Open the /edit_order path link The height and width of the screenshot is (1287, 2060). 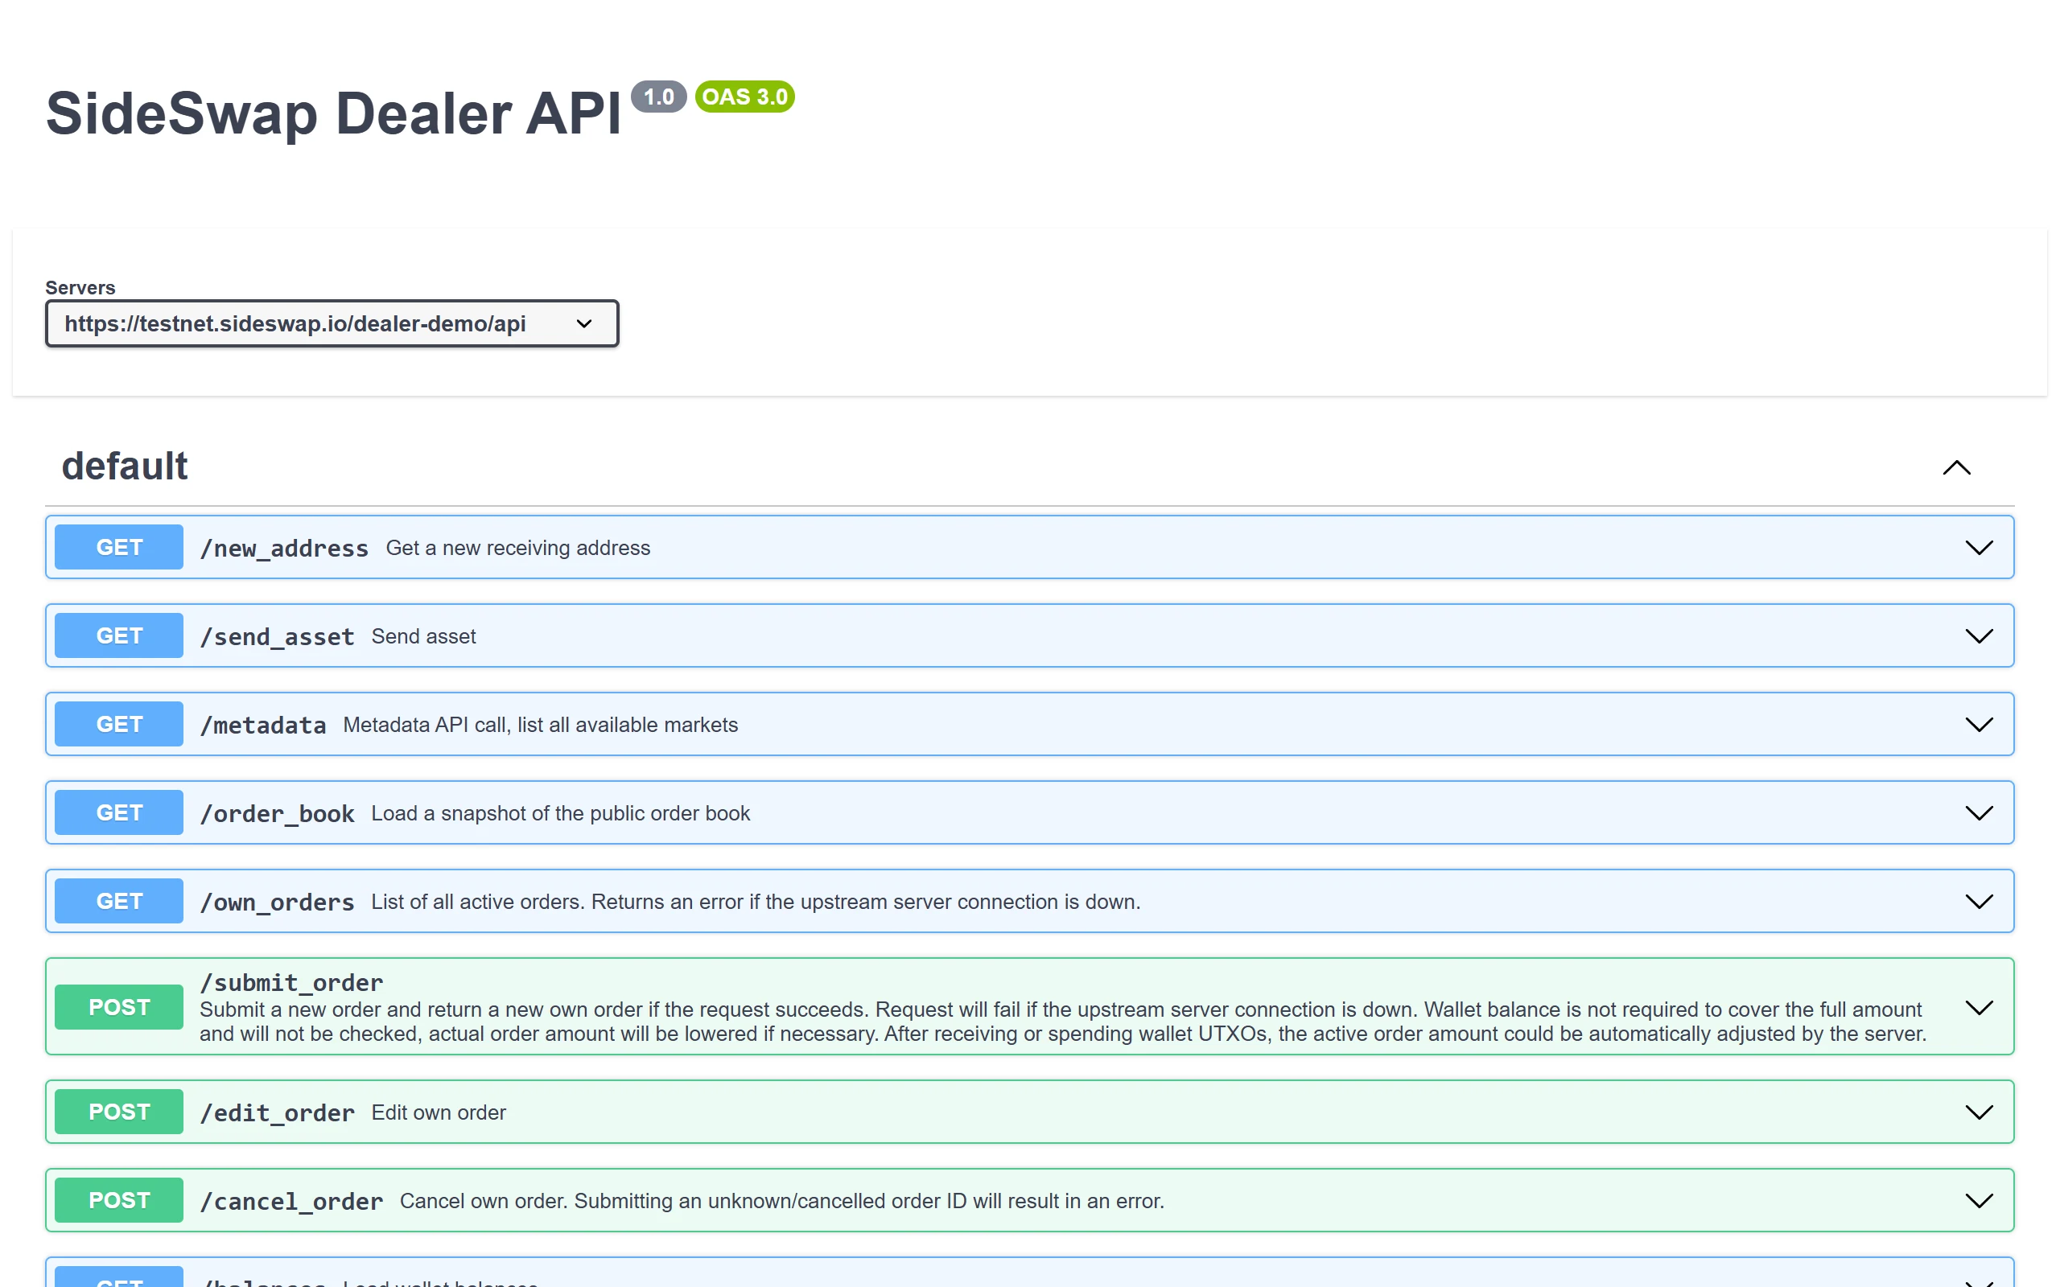pyautogui.click(x=277, y=1113)
